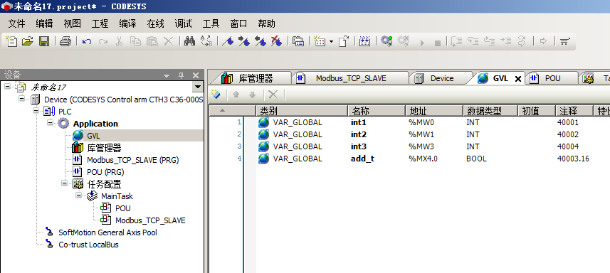The width and height of the screenshot is (610, 273).
Task: Open the 帮助 menu
Action: [266, 23]
